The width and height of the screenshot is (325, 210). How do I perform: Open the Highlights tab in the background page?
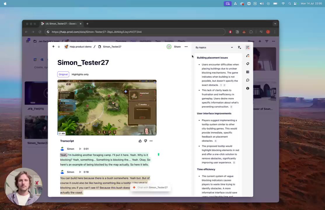point(145,41)
